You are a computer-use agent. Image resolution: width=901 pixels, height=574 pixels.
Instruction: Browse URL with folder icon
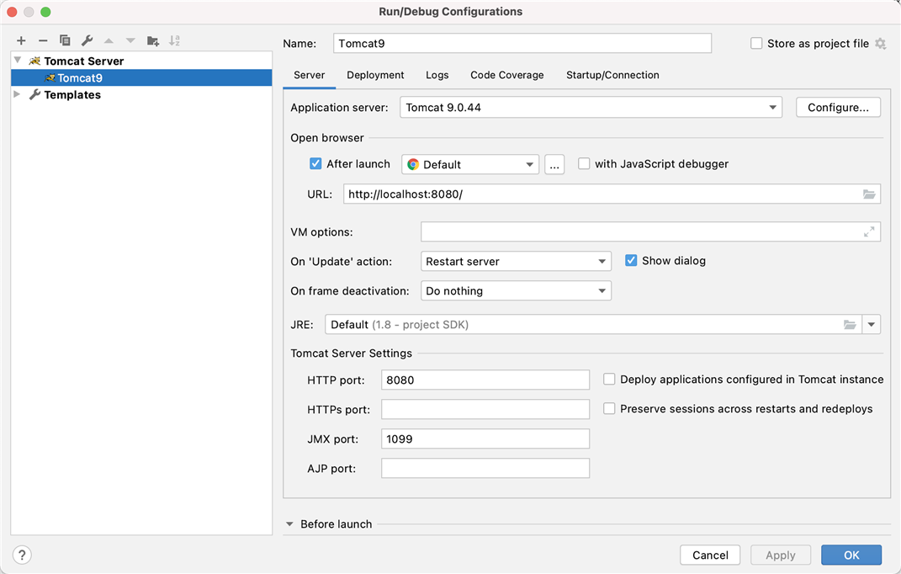(869, 194)
